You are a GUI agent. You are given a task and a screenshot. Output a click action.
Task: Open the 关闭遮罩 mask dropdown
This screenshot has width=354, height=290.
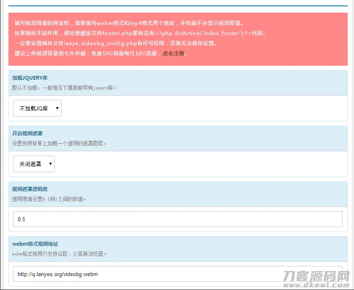pyautogui.click(x=34, y=164)
